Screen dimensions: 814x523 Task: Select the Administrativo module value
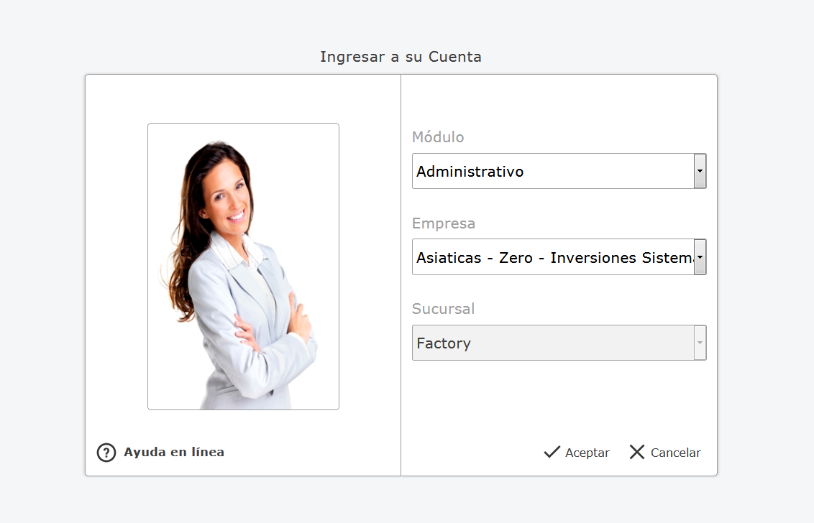click(x=470, y=172)
